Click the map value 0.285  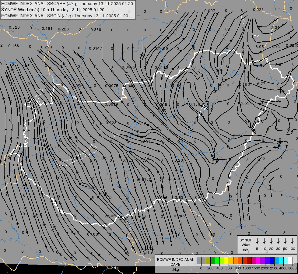(x=179, y=216)
